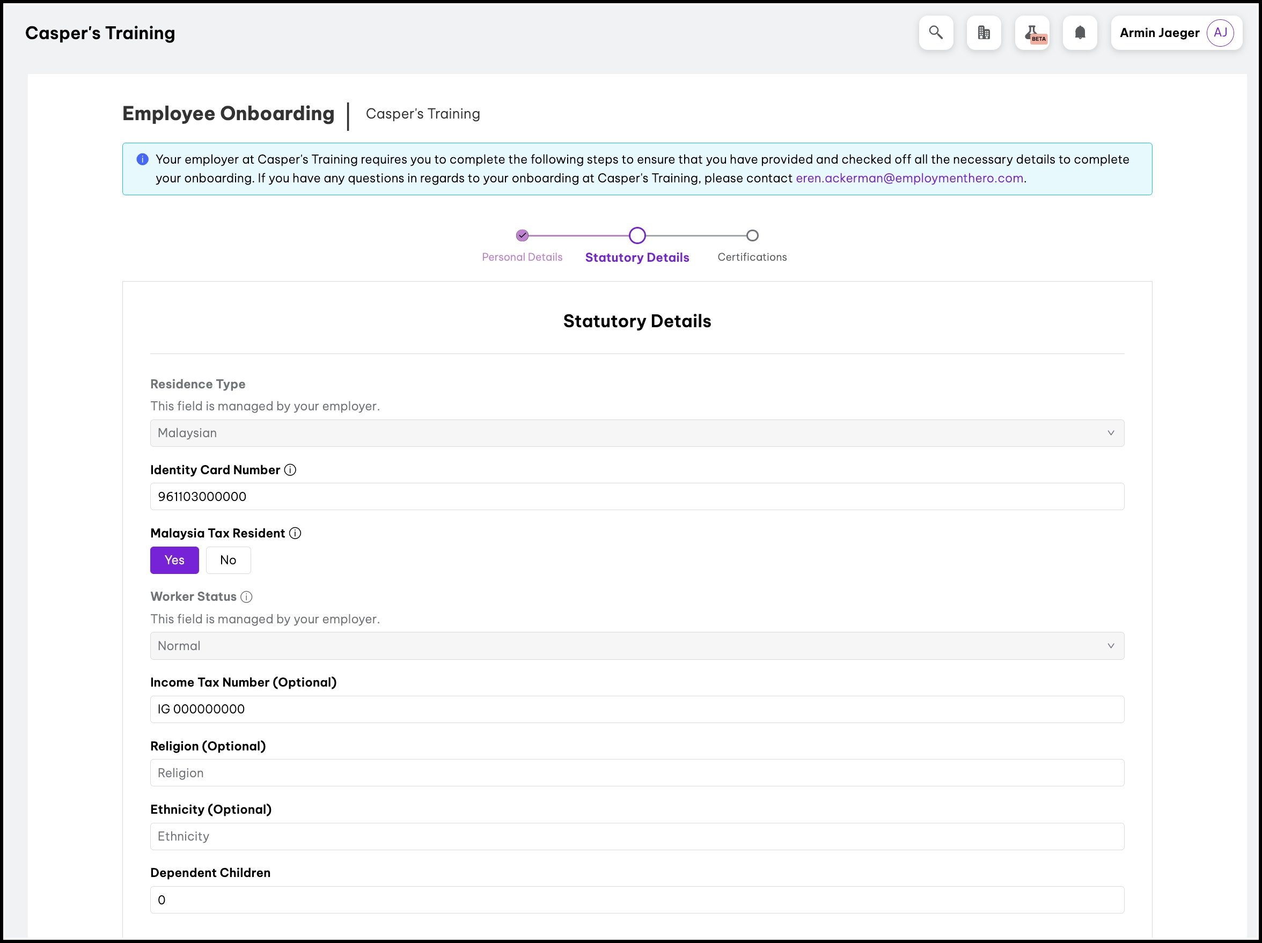Screen dimensions: 1262x943
Task: Click info icon beside Worker Status
Action: pyautogui.click(x=246, y=596)
